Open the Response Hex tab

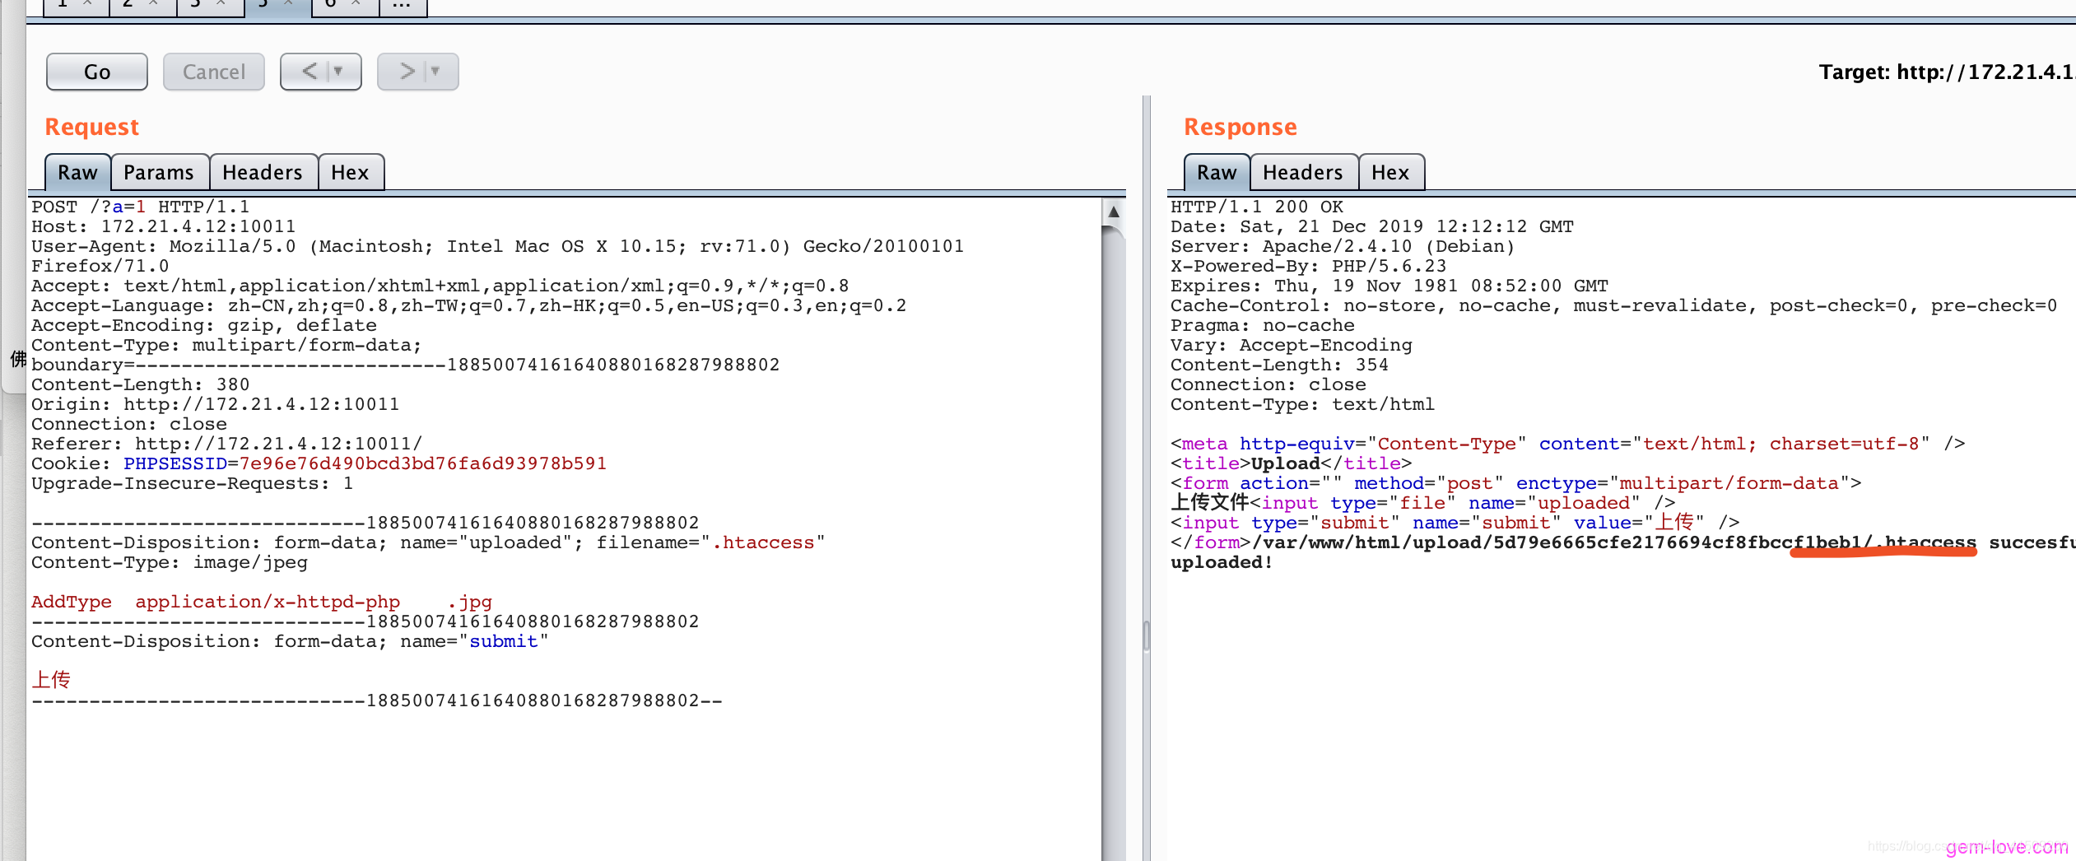[1390, 173]
